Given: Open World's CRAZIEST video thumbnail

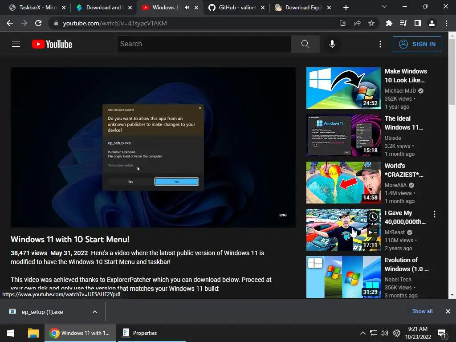Looking at the screenshot, I should (x=343, y=183).
